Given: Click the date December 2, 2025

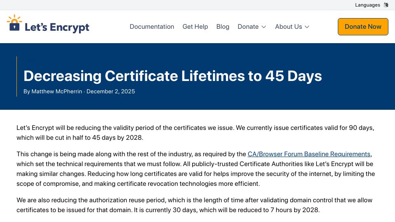Looking at the screenshot, I should tap(111, 91).
